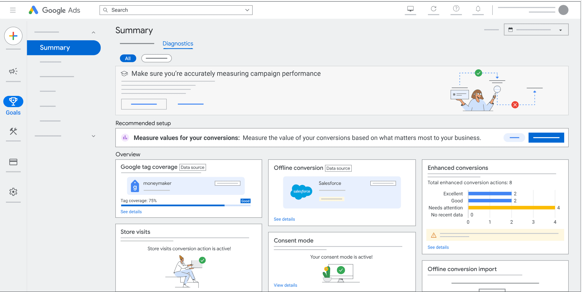The width and height of the screenshot is (582, 292).
Task: Switch to the Diagnostics tab
Action: point(178,44)
